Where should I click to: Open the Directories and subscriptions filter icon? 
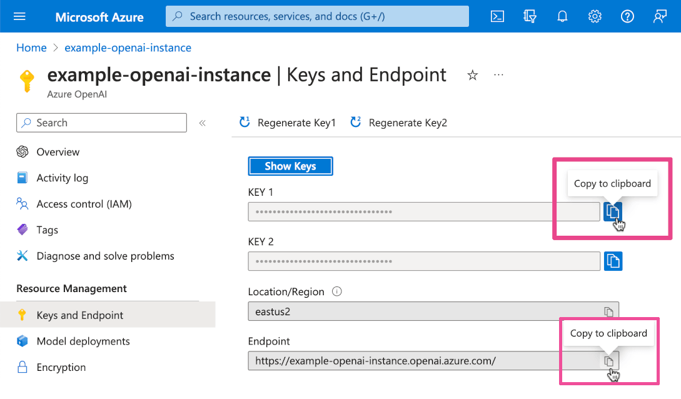[x=530, y=16]
